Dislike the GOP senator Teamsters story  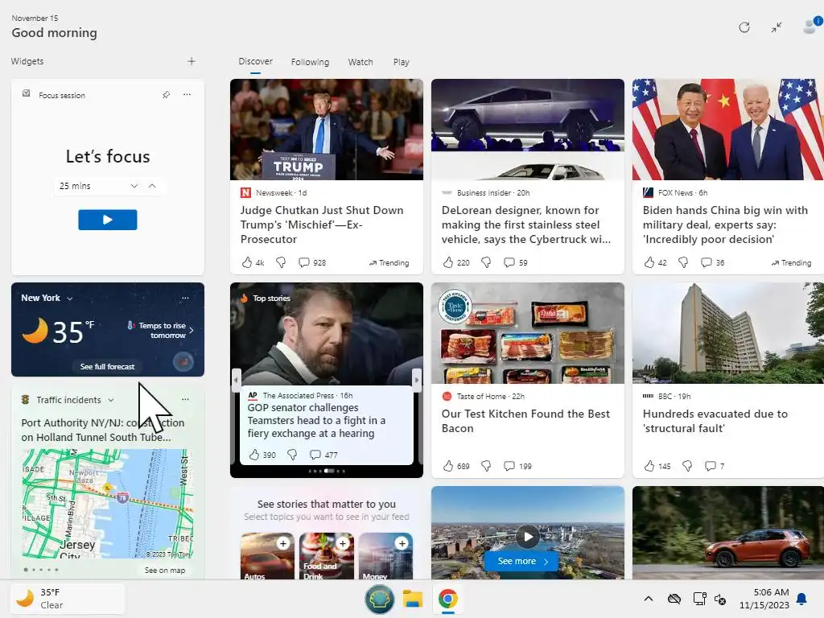292,455
